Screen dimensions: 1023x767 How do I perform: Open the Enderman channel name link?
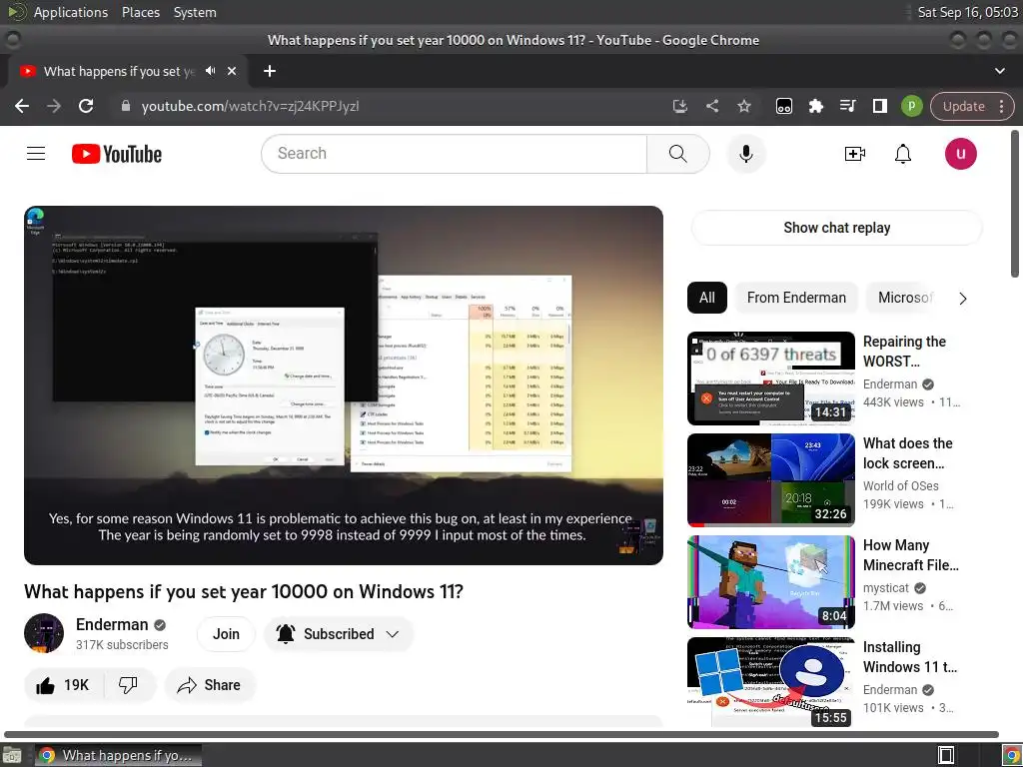coord(112,625)
